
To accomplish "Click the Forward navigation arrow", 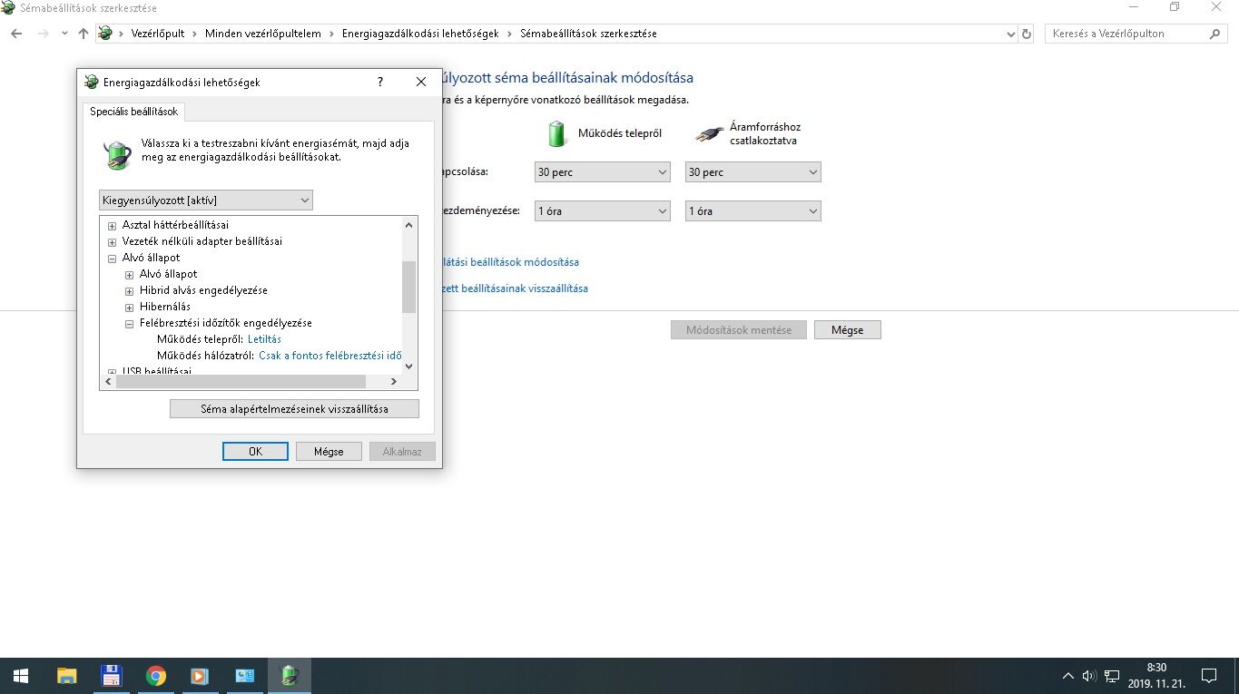I will (43, 34).
